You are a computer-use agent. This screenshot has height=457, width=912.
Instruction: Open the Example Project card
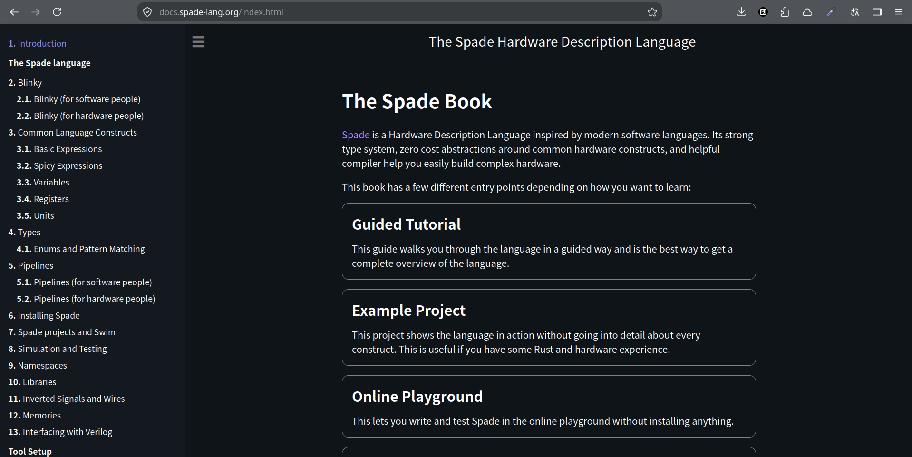point(549,327)
